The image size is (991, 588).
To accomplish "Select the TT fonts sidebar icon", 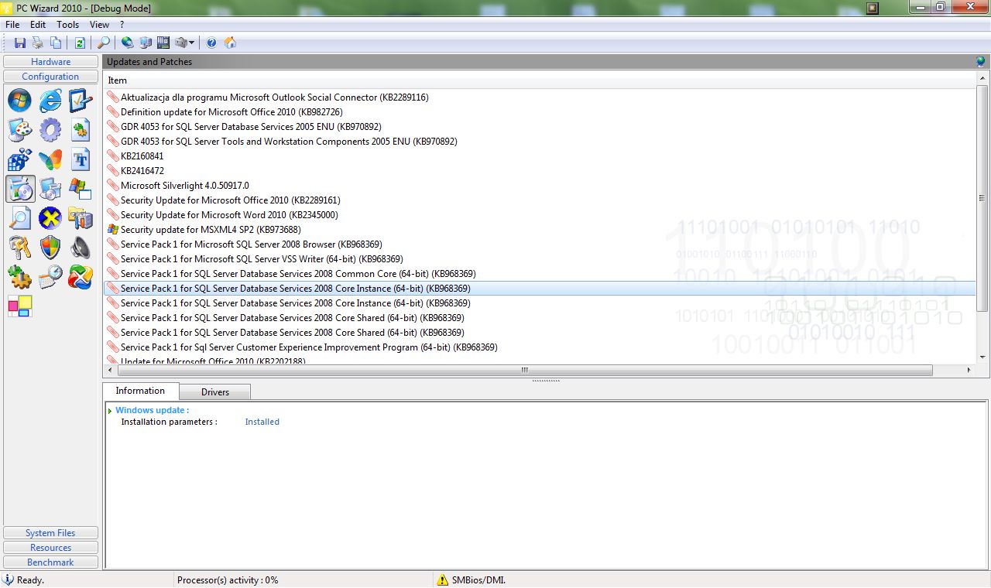I will [x=81, y=159].
